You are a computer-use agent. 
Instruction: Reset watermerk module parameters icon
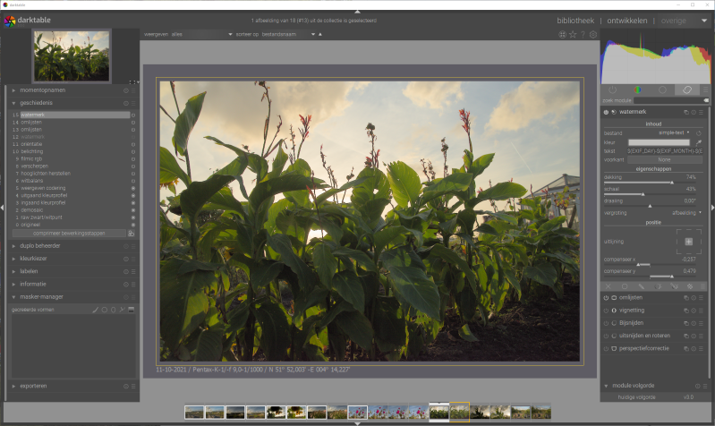(693, 112)
